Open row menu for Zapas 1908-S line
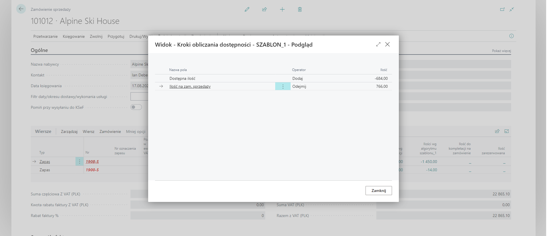The height and width of the screenshot is (236, 547). (79, 162)
